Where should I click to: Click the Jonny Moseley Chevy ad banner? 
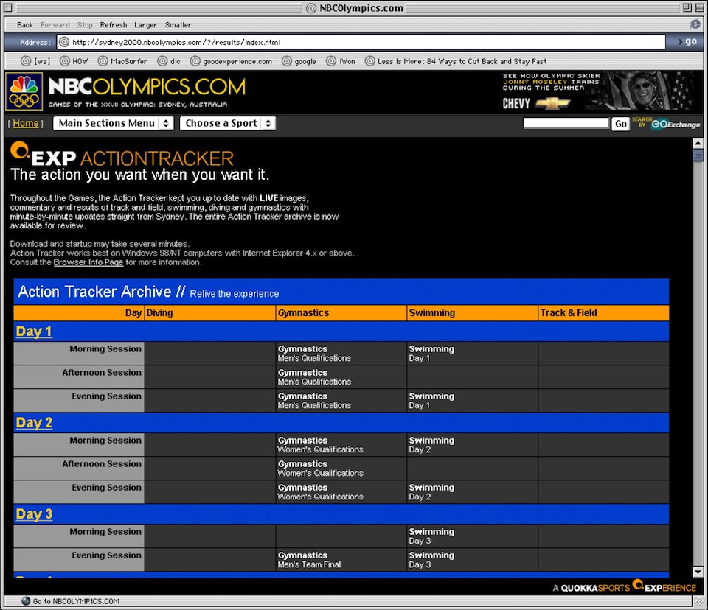click(597, 91)
